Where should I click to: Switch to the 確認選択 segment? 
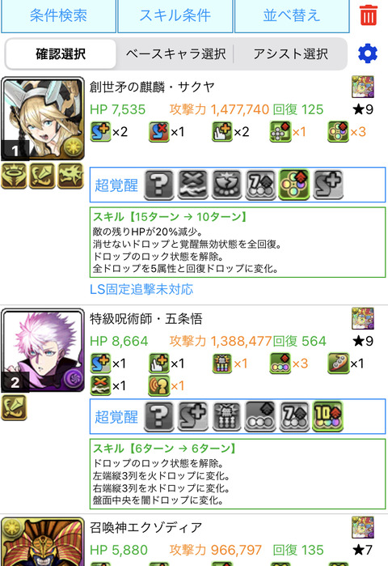tap(61, 54)
